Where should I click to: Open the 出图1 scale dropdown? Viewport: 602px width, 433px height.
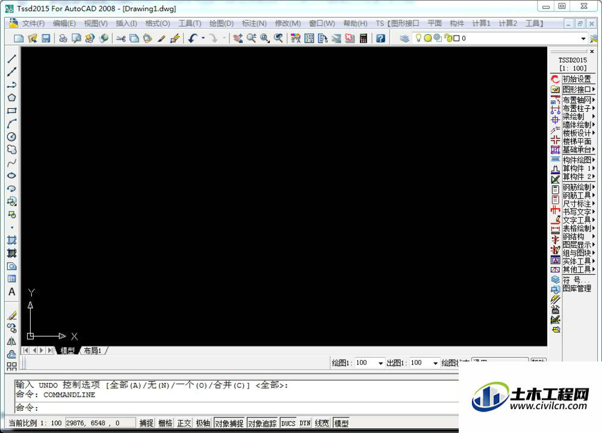coord(435,363)
